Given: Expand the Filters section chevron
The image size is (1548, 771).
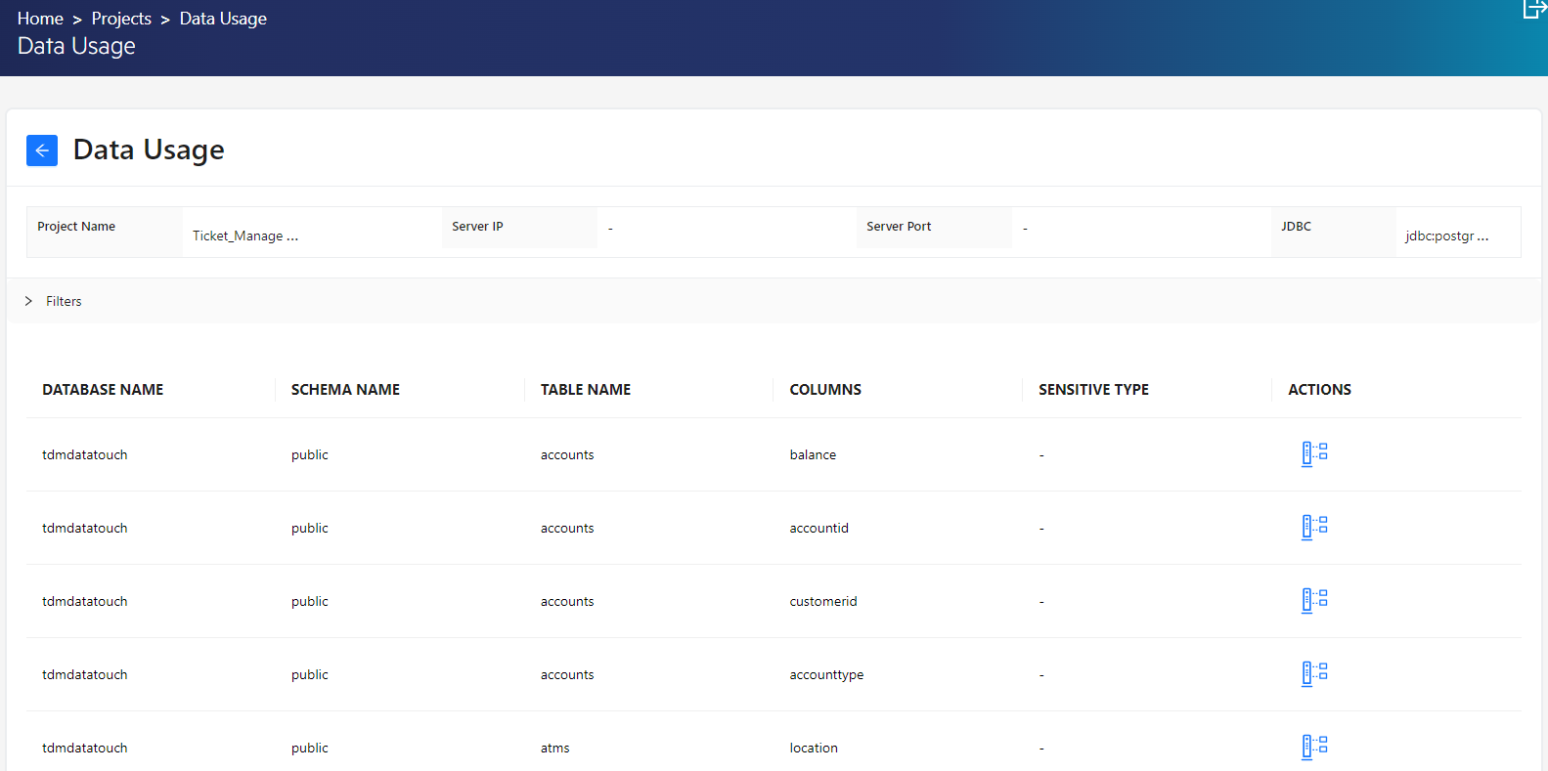Looking at the screenshot, I should pyautogui.click(x=28, y=301).
